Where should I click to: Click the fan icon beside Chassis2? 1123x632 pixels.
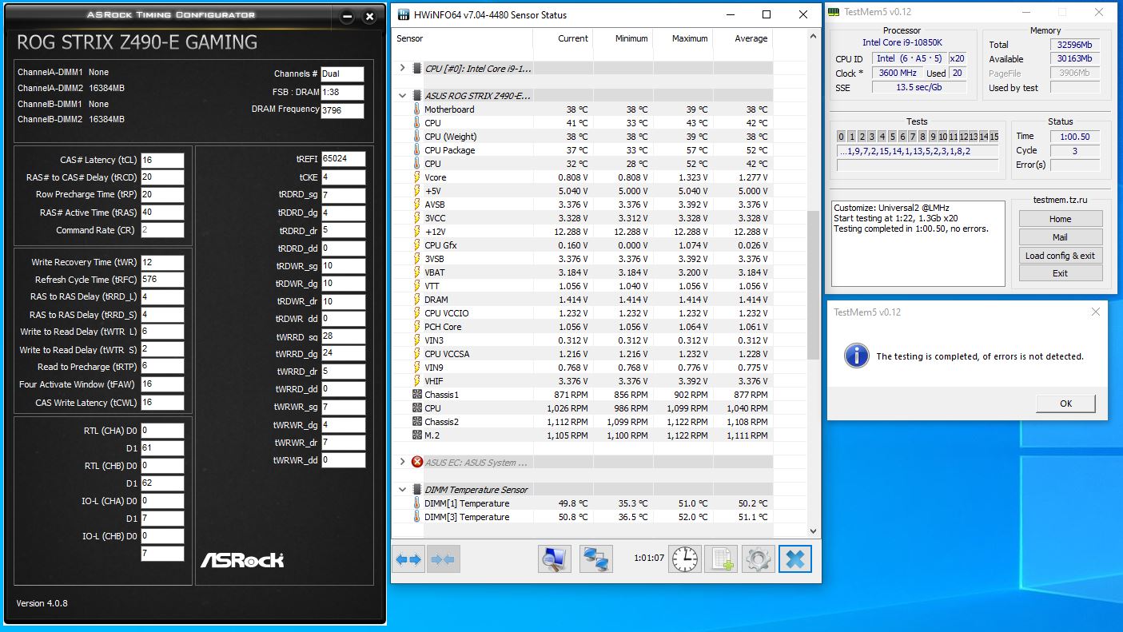tap(416, 422)
